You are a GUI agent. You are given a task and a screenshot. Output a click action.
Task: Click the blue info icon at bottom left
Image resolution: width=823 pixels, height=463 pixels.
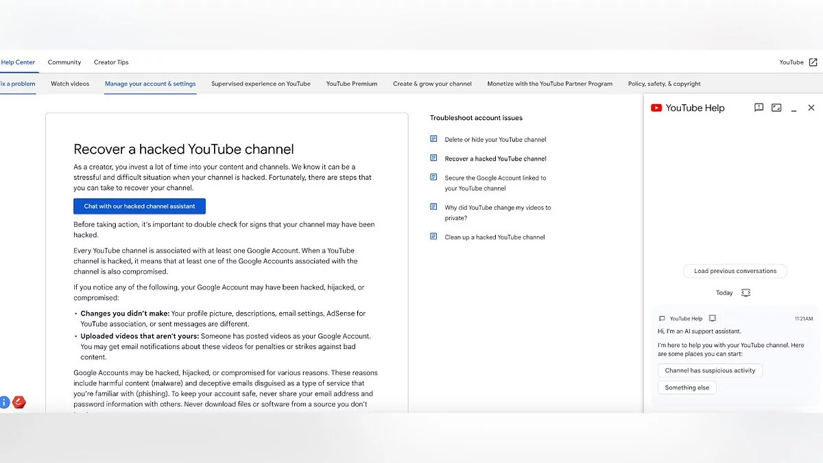tap(4, 403)
